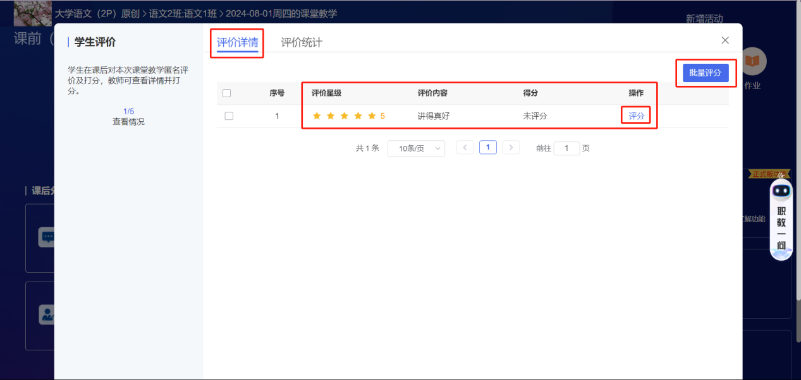The image size is (801, 380).
Task: Click the 正式版功能 badge
Action: (x=768, y=175)
